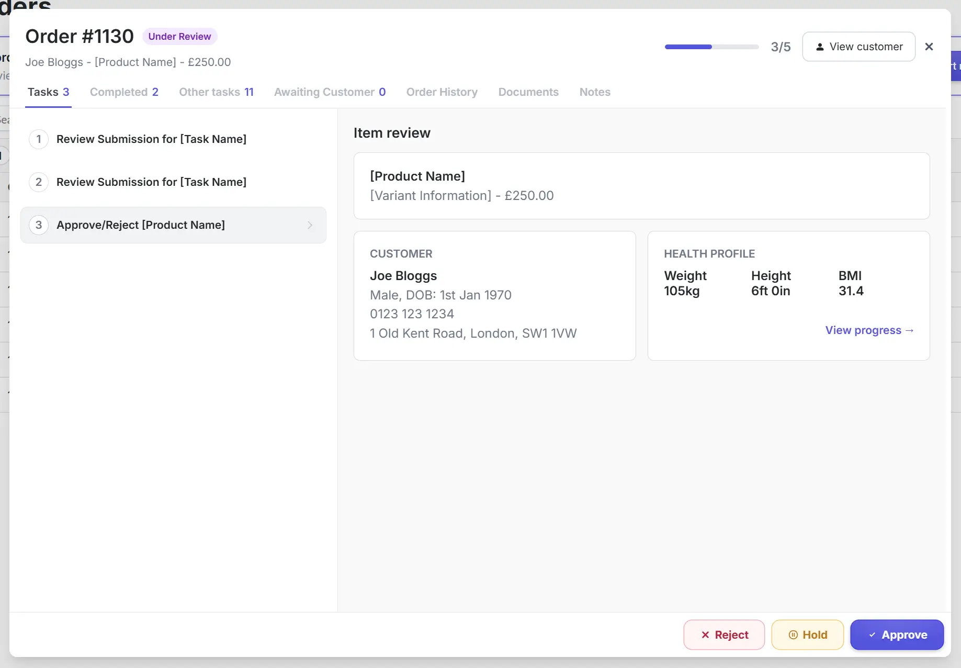Open the Notes tab
This screenshot has height=668, width=961.
(595, 92)
